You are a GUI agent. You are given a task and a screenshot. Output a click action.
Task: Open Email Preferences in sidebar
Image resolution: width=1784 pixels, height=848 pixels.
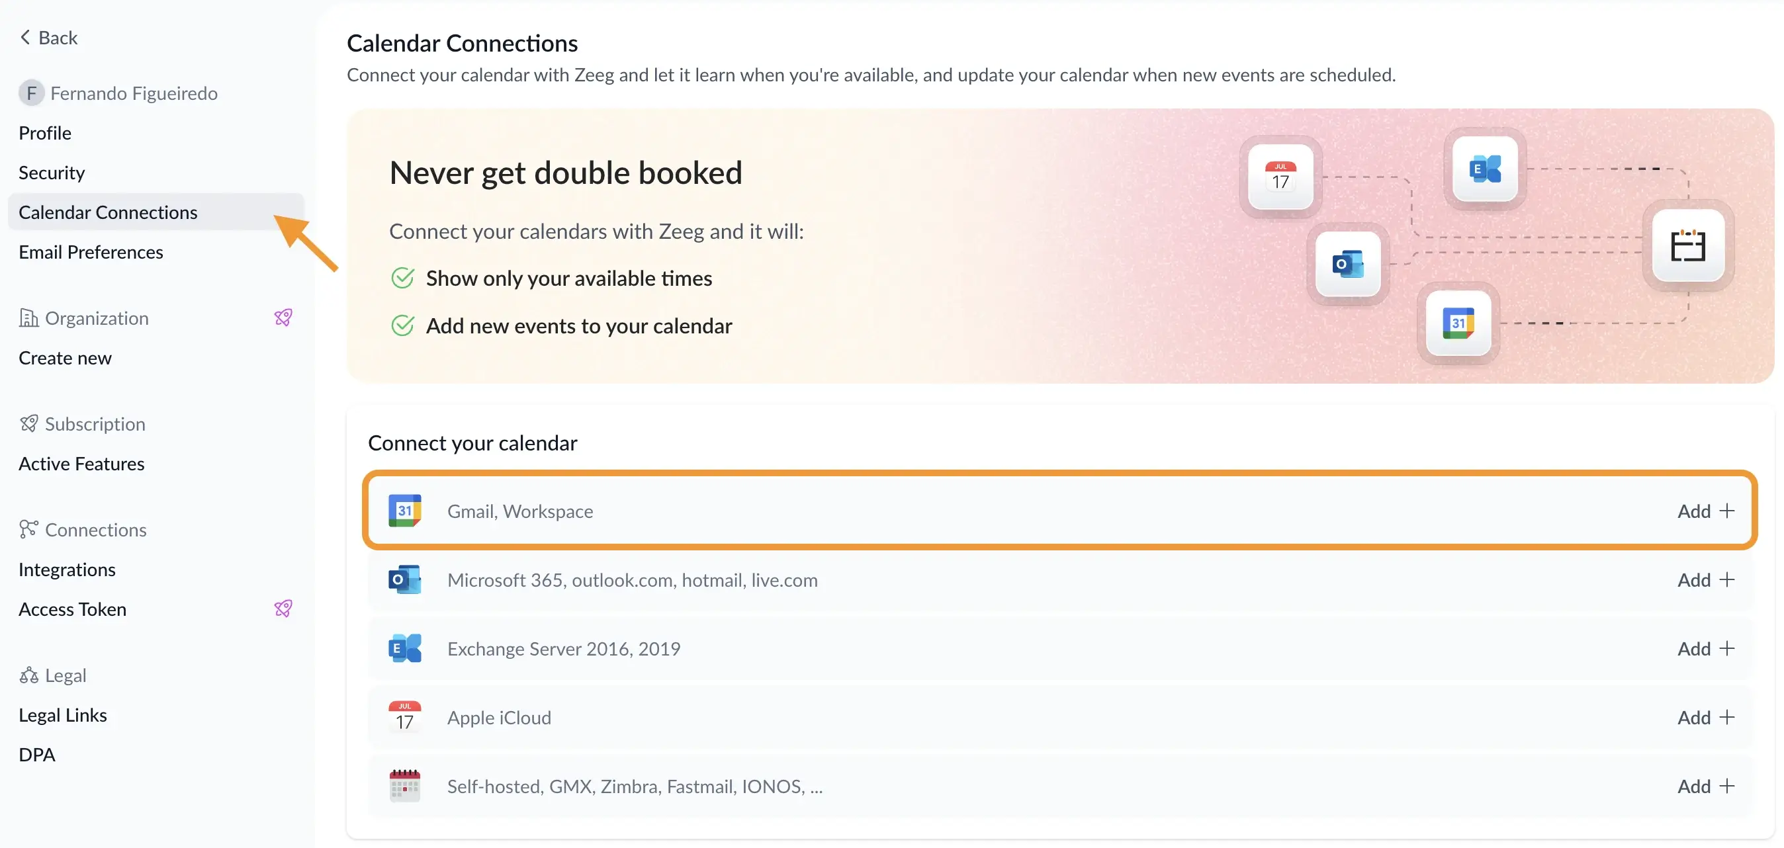(91, 252)
